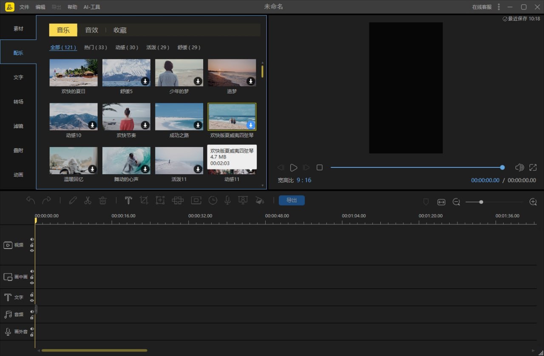Hide the 视频 track using eye icon
The width and height of the screenshot is (544, 356).
coord(32,251)
